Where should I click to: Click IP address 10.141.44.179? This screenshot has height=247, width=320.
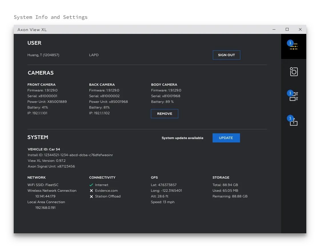tap(45, 196)
